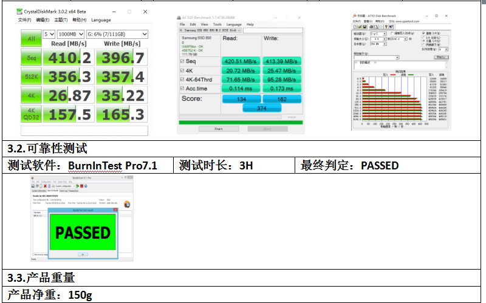
Task: Click the save floppy icon in ATTO toolbar
Action: 365,27
